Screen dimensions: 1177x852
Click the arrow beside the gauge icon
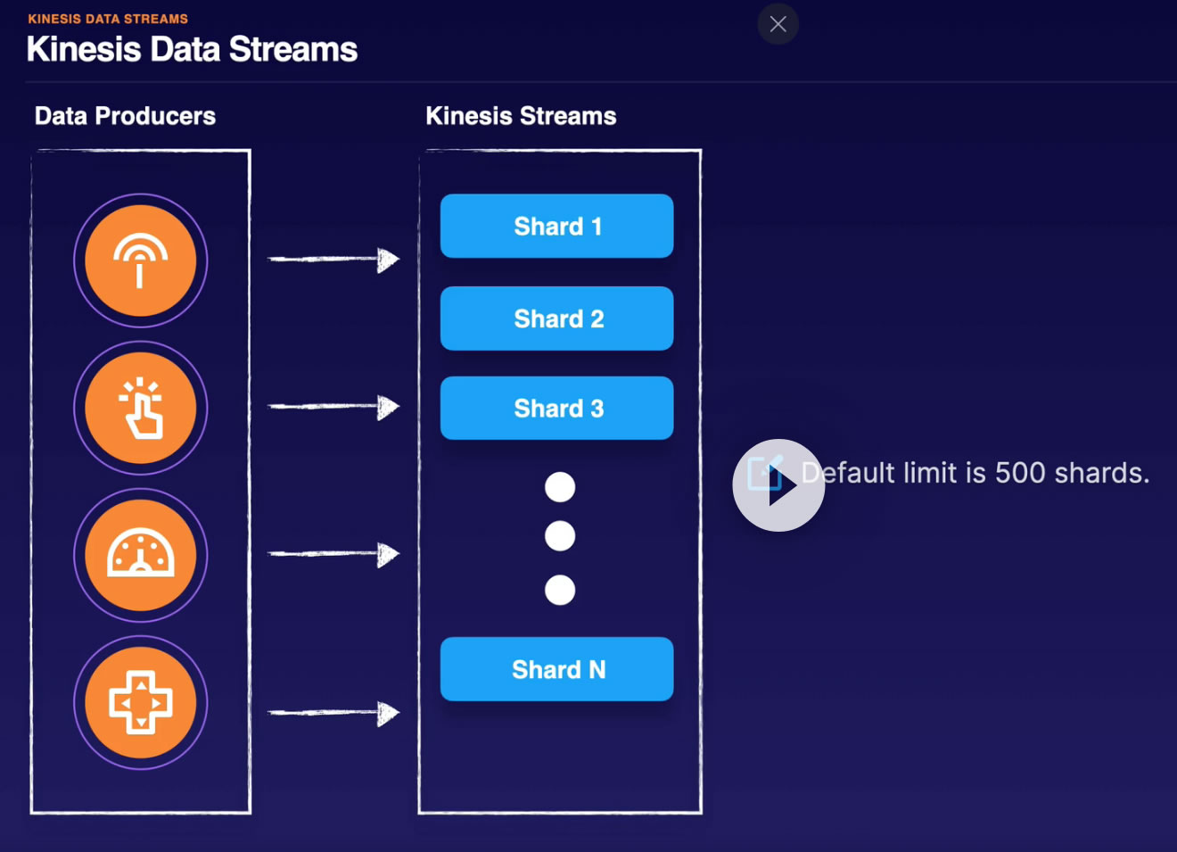click(x=333, y=554)
